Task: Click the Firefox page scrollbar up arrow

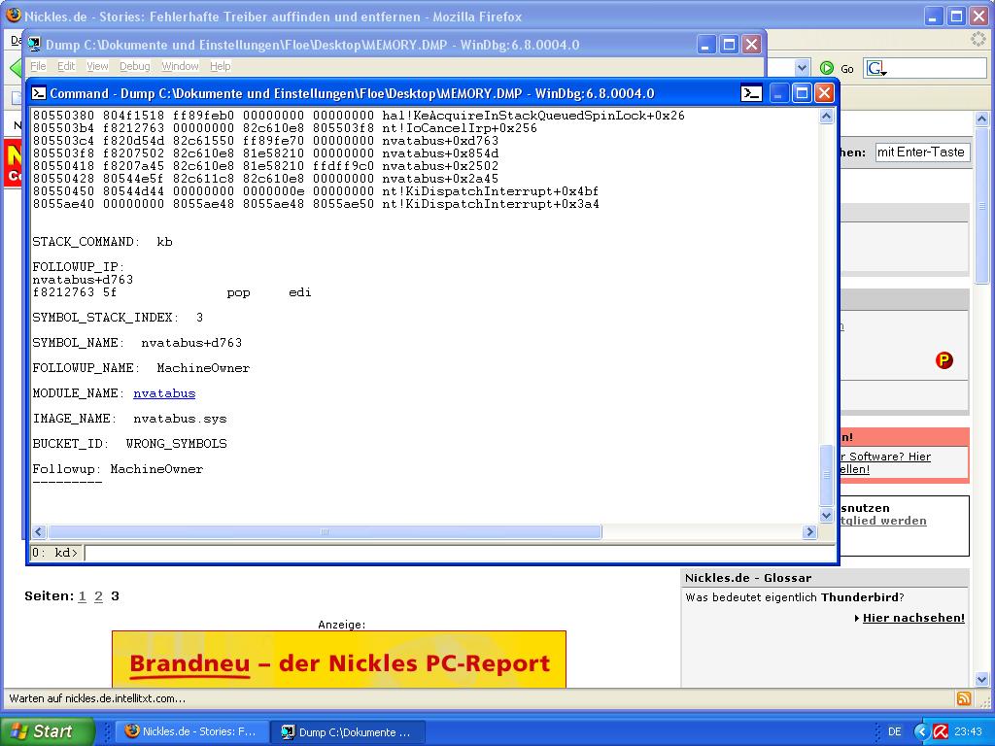Action: pyautogui.click(x=981, y=119)
